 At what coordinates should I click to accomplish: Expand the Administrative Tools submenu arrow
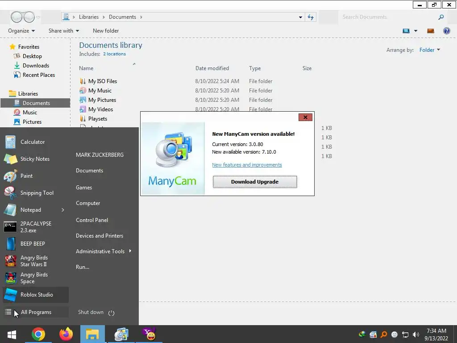pos(130,251)
